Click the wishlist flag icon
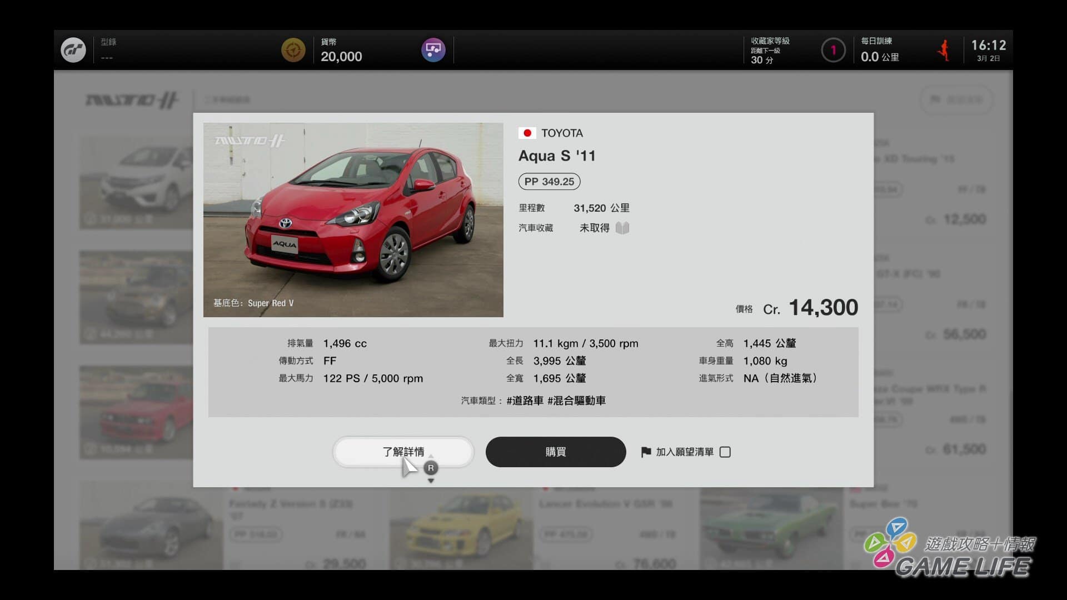This screenshot has width=1067, height=600. (646, 452)
